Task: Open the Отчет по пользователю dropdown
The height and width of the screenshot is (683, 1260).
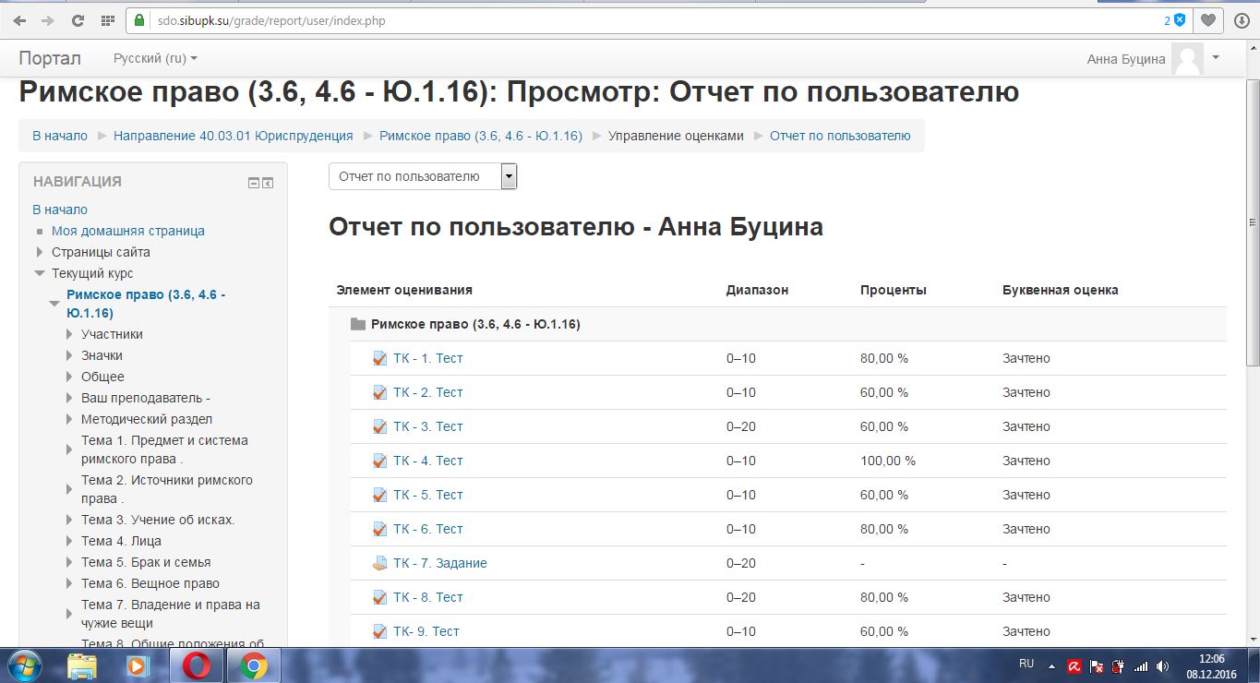Action: 423,176
